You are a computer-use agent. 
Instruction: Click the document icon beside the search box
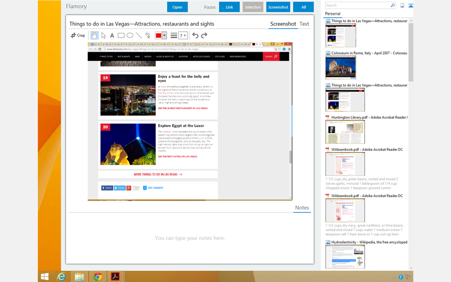point(402,5)
